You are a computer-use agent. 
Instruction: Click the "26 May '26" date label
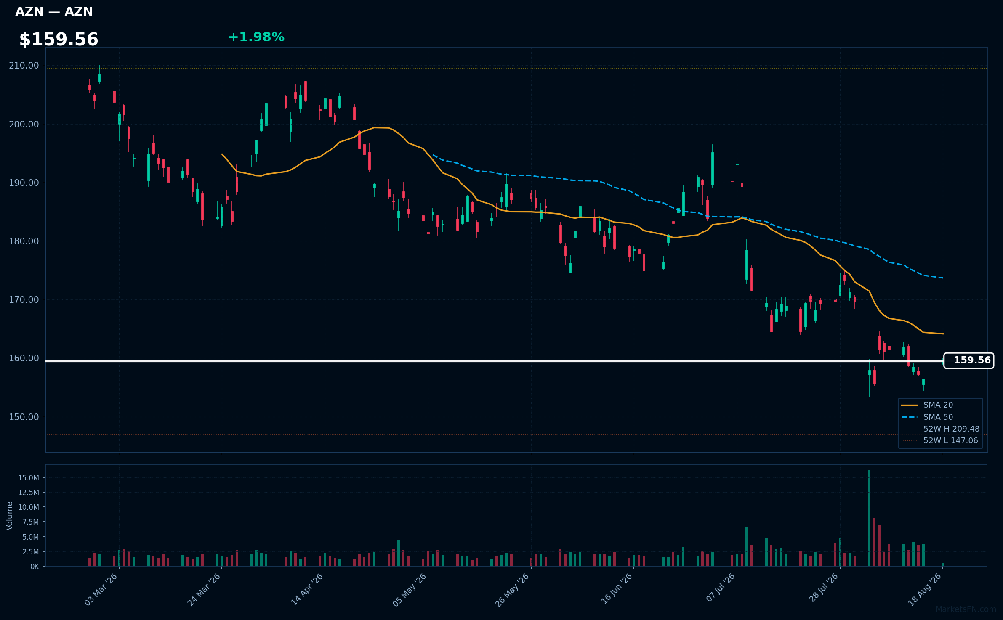(513, 590)
